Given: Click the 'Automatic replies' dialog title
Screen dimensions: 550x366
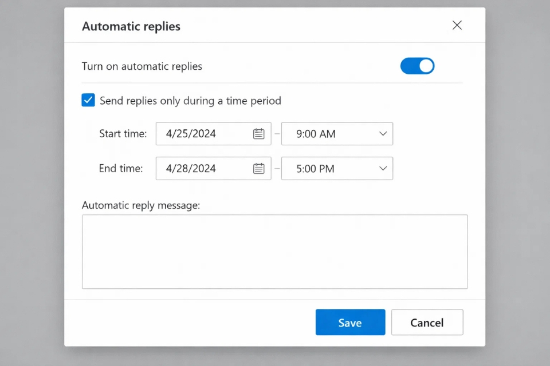Looking at the screenshot, I should pyautogui.click(x=131, y=26).
